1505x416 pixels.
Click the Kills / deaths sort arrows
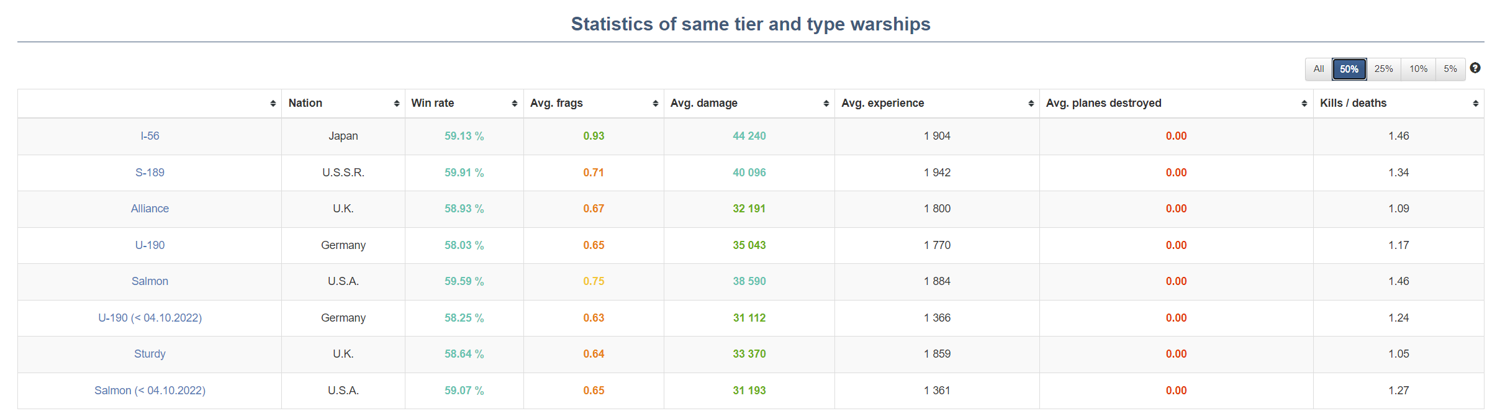(x=1476, y=104)
